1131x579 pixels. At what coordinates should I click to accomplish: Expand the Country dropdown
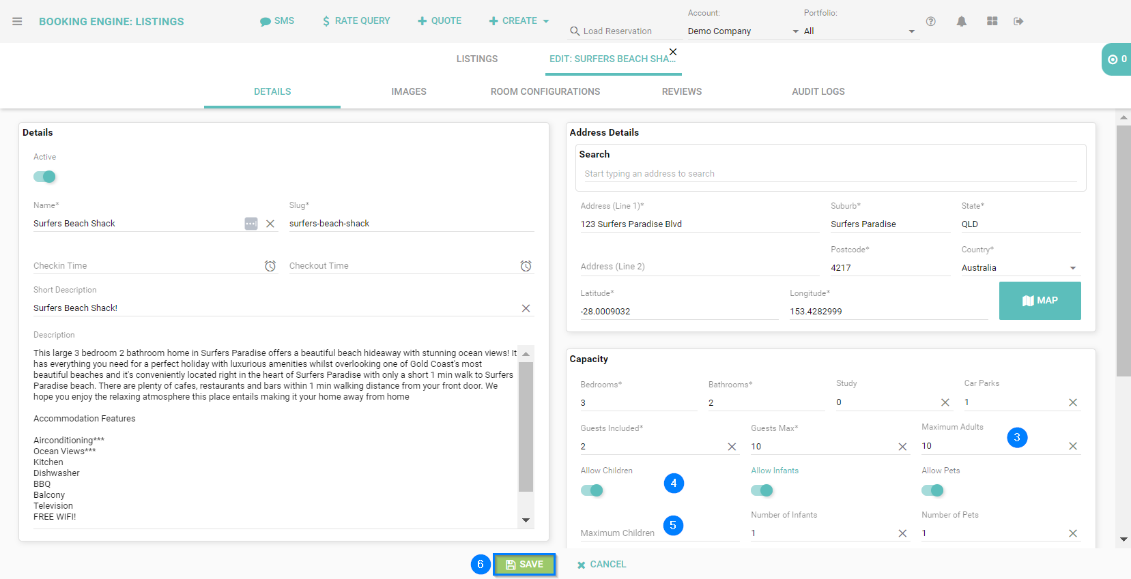pyautogui.click(x=1072, y=268)
